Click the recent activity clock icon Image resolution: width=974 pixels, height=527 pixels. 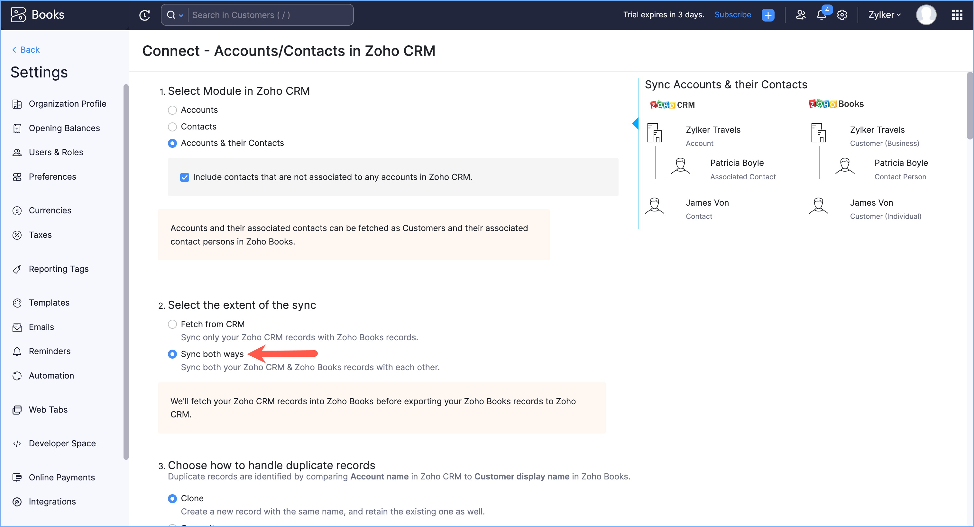pos(144,15)
